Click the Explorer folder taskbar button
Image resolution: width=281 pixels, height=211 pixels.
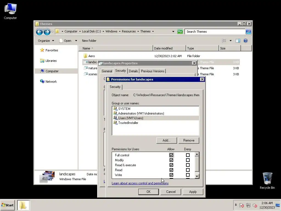[x=24, y=205]
